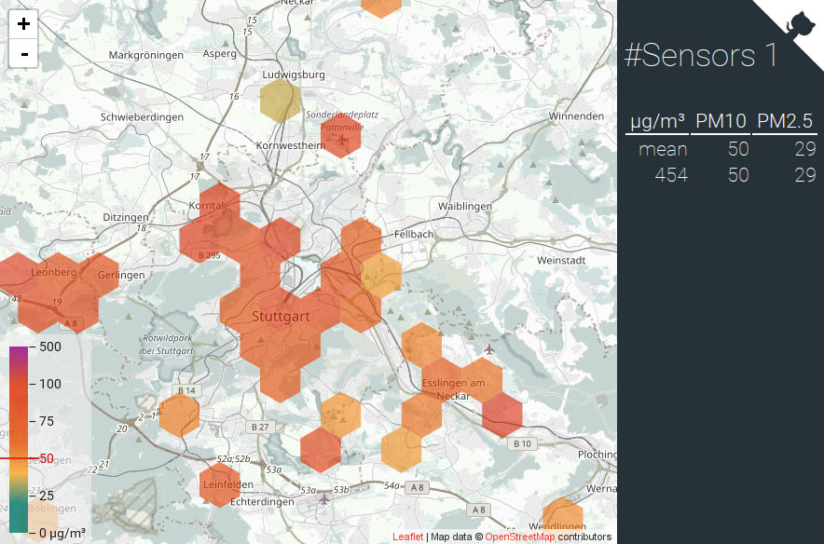Click sensor 454's PM10 value 50
The width and height of the screenshot is (824, 544).
738,175
